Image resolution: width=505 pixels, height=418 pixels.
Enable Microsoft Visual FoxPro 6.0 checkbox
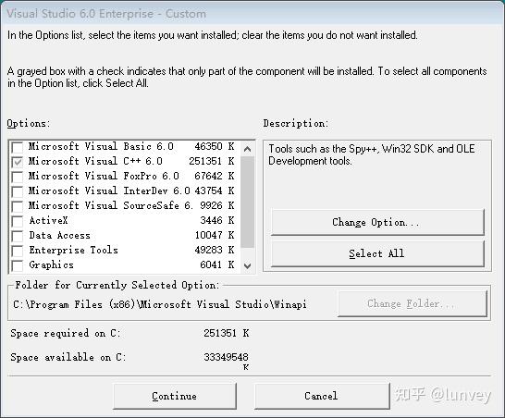[17, 177]
